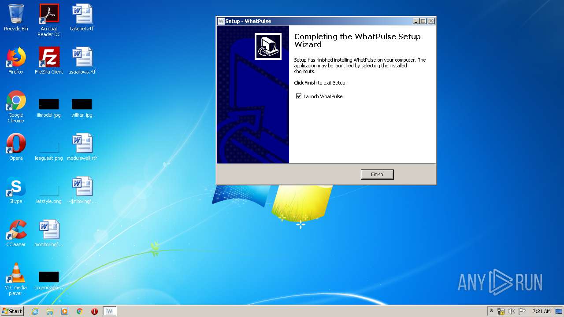Open Chrome from the taskbar
The height and width of the screenshot is (317, 564).
(x=80, y=311)
